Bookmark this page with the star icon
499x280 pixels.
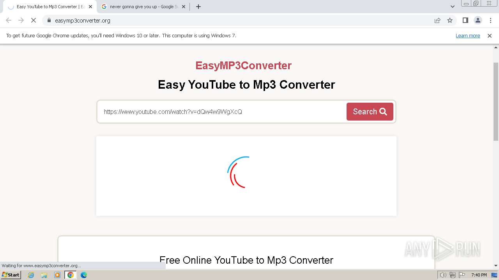click(450, 20)
